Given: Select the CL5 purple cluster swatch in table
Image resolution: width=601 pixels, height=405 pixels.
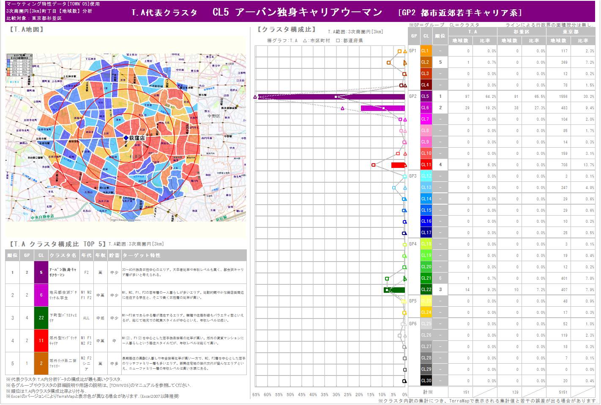Looking at the screenshot, I should coord(426,96).
